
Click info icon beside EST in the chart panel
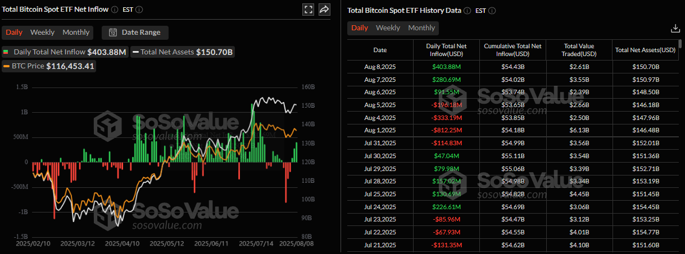pos(139,10)
